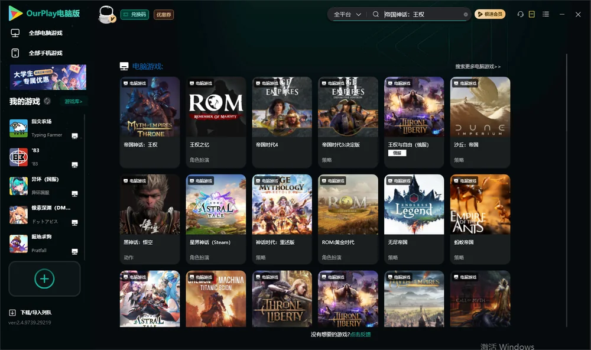
Task: Click the search magnifier icon
Action: [375, 14]
